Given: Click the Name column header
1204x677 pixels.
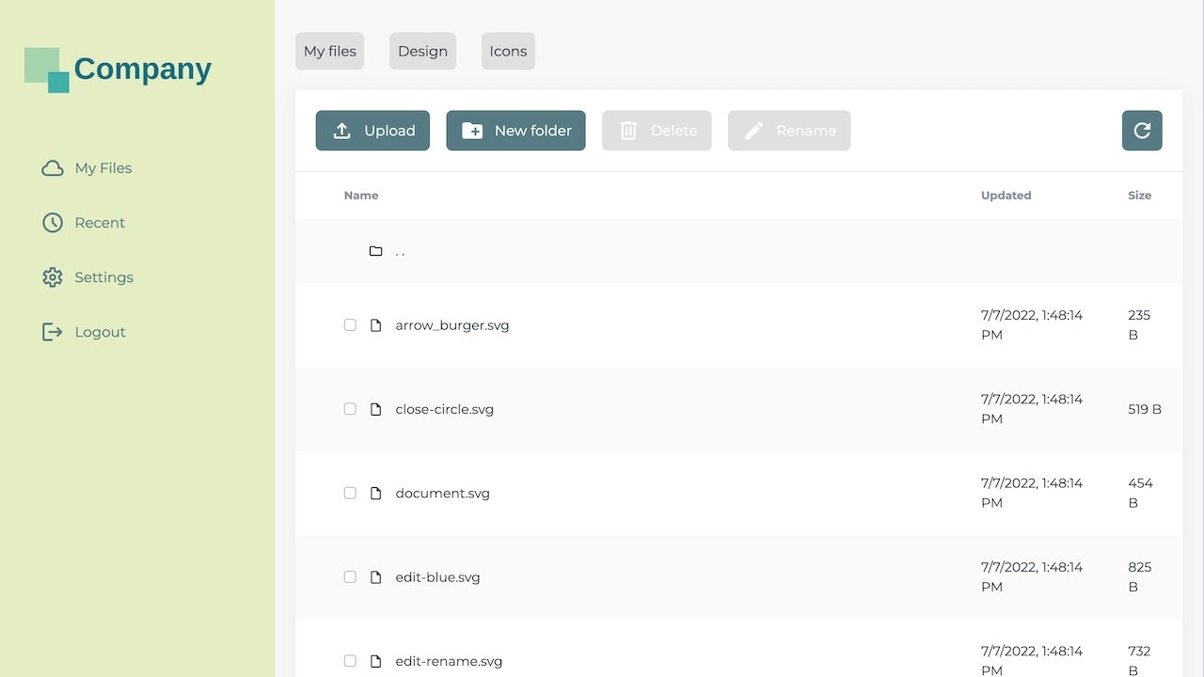Looking at the screenshot, I should point(361,196).
